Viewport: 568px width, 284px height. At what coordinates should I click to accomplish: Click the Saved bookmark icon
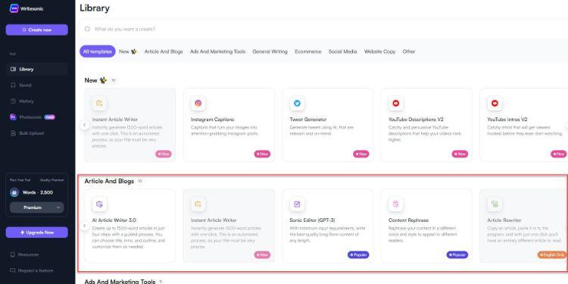point(13,85)
